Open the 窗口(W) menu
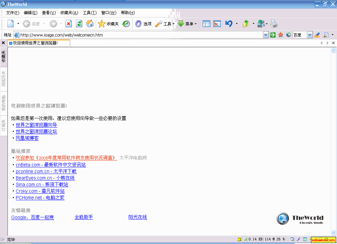Screen dimensions: 337x244 (x=109, y=13)
